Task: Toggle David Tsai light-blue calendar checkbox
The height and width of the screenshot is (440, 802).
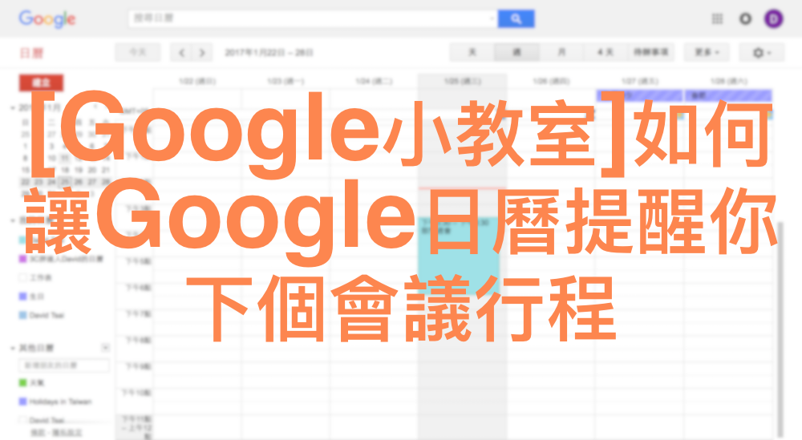Action: click(22, 315)
